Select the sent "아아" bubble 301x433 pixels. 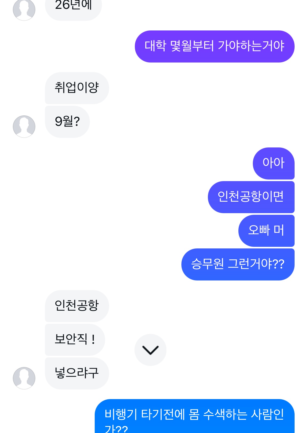pyautogui.click(x=273, y=163)
